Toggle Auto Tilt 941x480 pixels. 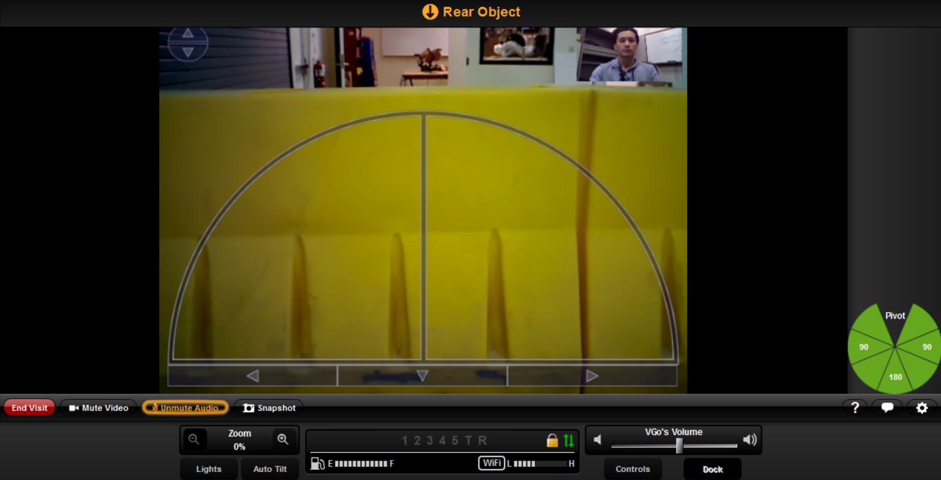pyautogui.click(x=270, y=469)
